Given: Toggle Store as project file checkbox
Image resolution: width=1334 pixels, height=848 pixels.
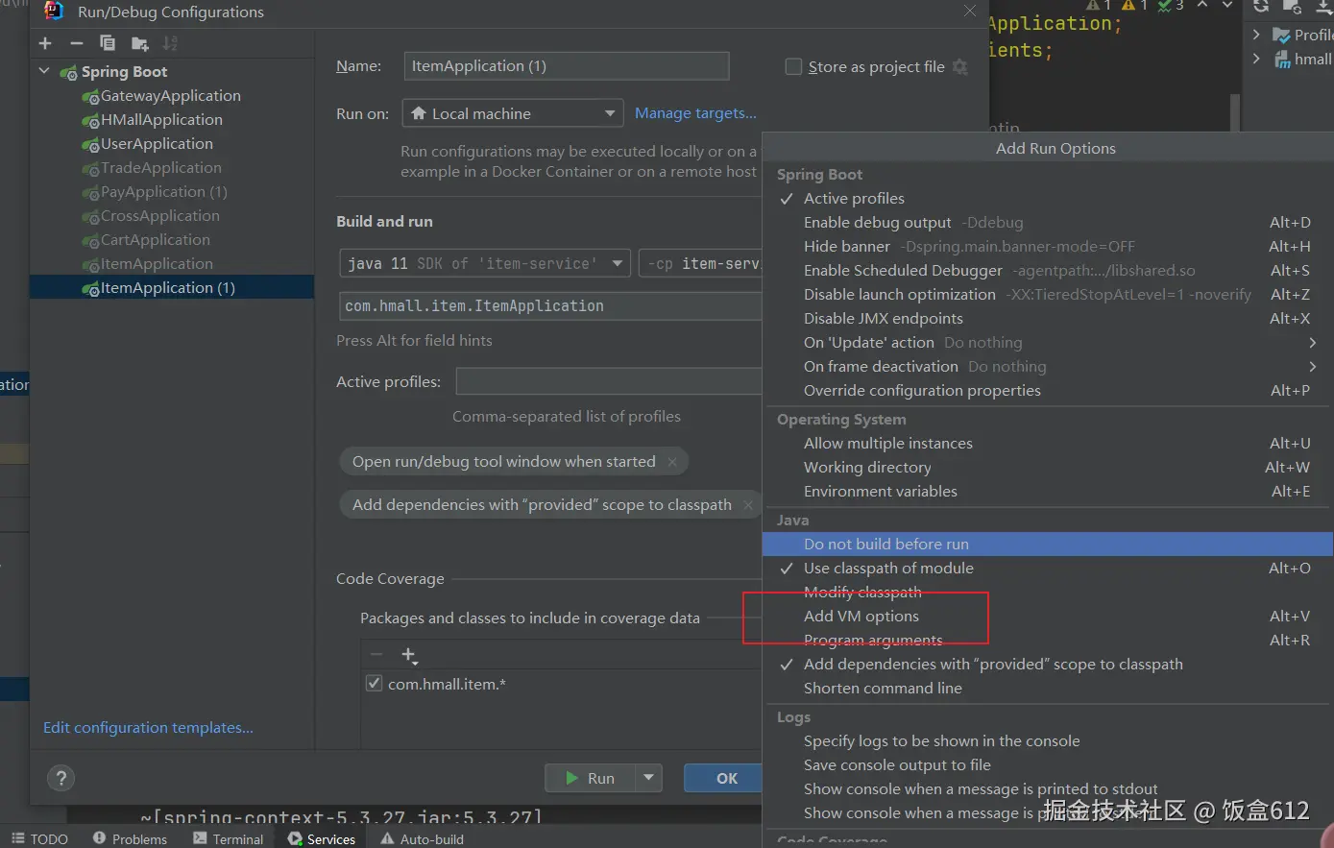Looking at the screenshot, I should click(793, 66).
